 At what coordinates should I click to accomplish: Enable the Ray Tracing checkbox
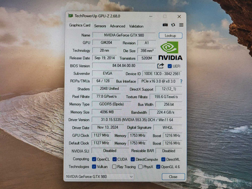tap(114, 167)
